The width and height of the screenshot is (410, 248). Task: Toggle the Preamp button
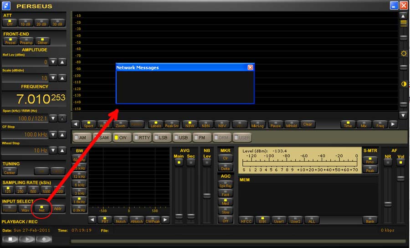(26, 41)
